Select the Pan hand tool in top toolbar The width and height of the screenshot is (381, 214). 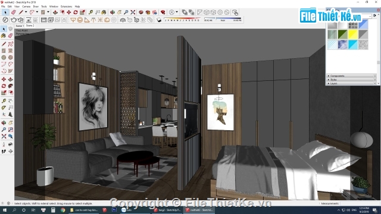click(x=119, y=12)
